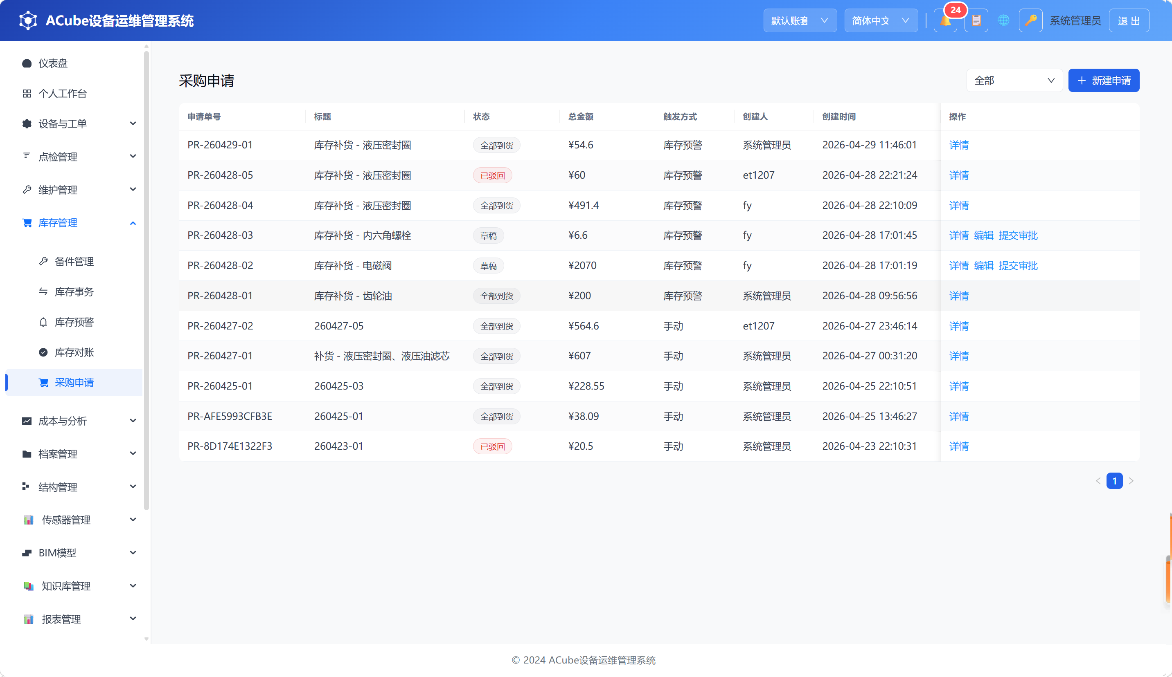Viewport: 1172px width, 677px height.
Task: Click the 库存管理 cart icon
Action: pos(27,222)
